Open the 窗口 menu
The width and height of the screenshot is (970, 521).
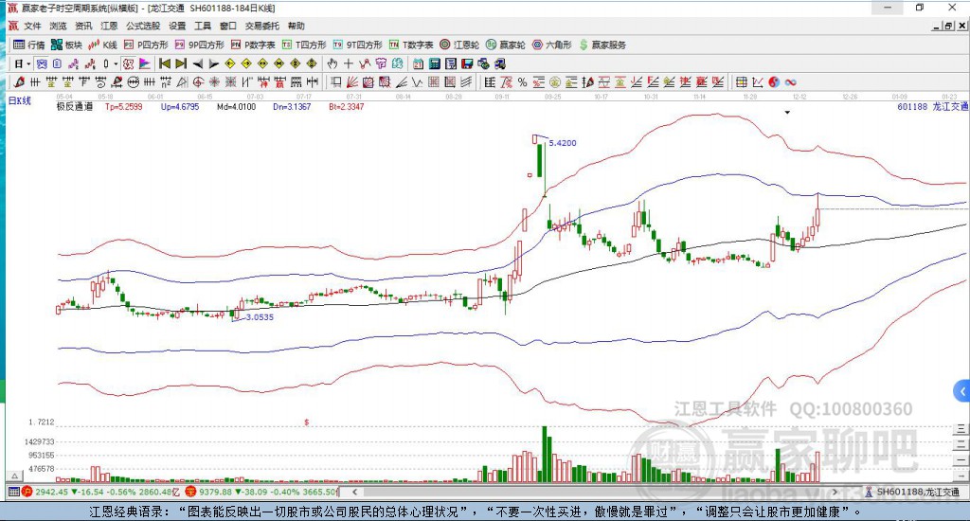pyautogui.click(x=228, y=26)
